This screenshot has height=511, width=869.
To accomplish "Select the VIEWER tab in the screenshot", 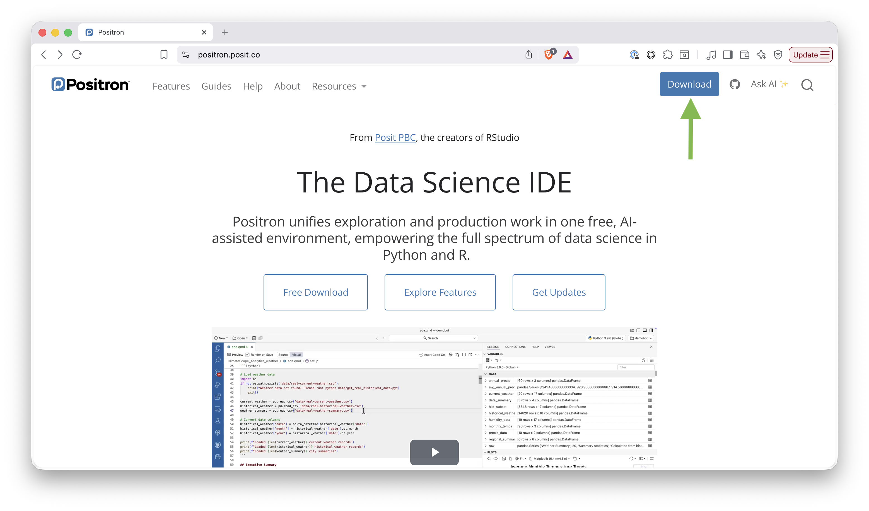I will coord(550,347).
